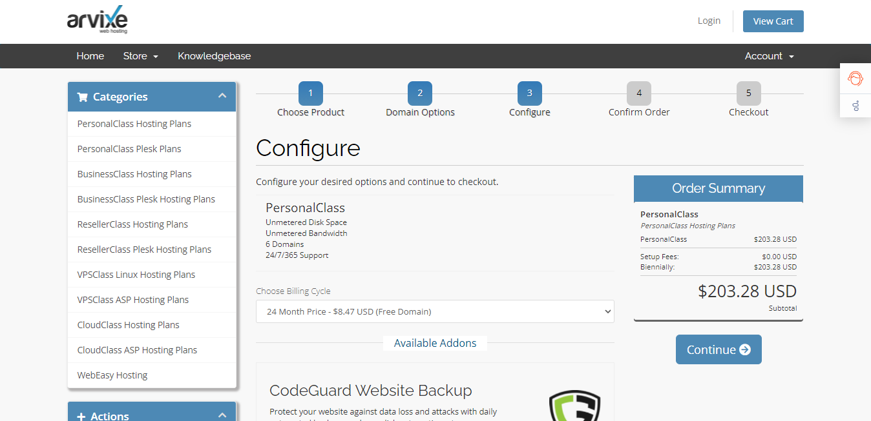Click the Configure page heading
This screenshot has height=421, width=871.
pos(308,148)
